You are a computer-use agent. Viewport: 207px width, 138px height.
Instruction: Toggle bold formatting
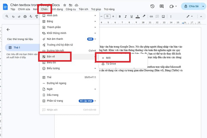(120, 17)
